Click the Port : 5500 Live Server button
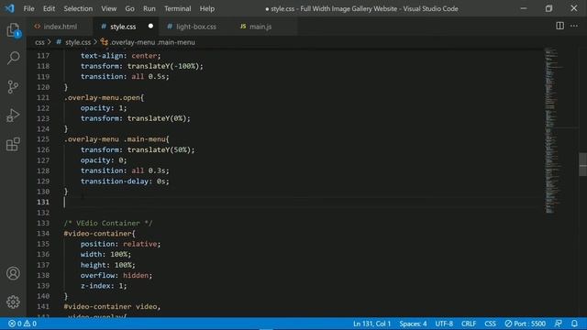The height and width of the screenshot is (330, 587). (x=525, y=324)
